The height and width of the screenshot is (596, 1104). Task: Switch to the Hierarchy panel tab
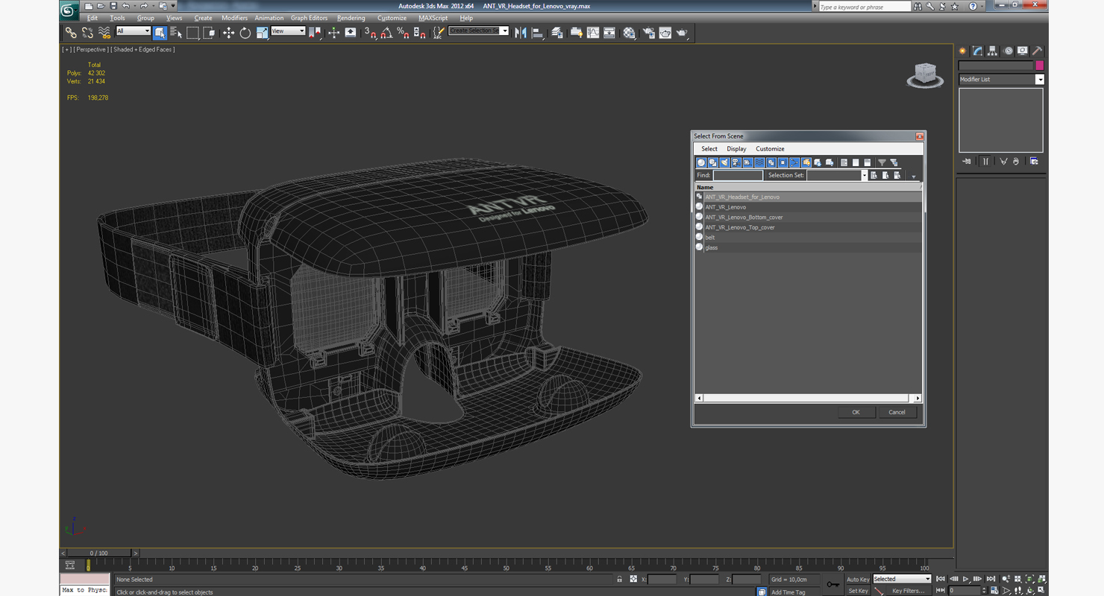coord(992,51)
